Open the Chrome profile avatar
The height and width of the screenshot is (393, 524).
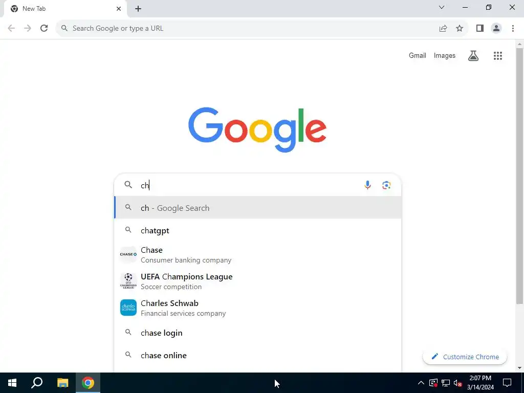(496, 29)
